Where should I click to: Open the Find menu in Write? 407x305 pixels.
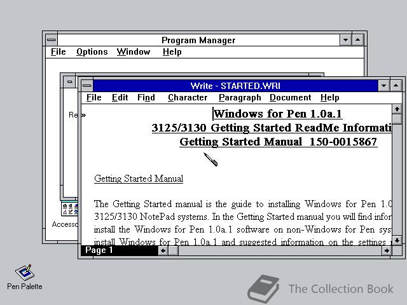coord(146,98)
